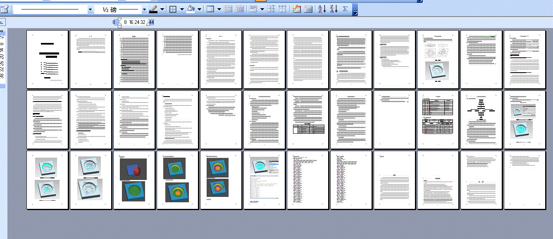The height and width of the screenshot is (239, 553).
Task: Select the page with the flowchart diagram
Action: coord(481,120)
